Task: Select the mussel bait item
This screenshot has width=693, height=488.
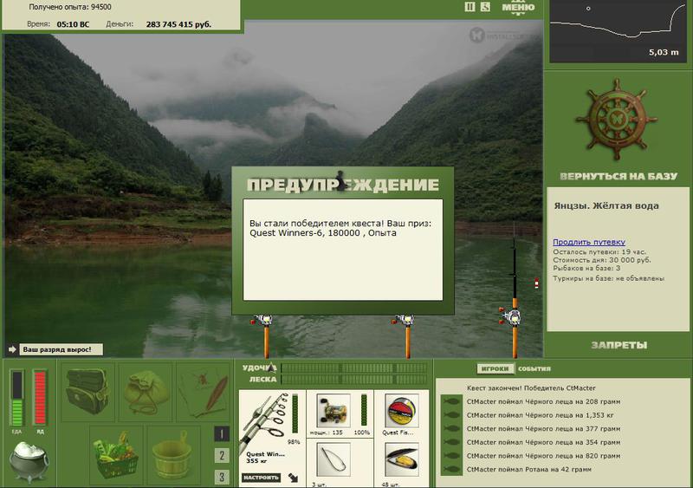Action: (x=401, y=461)
